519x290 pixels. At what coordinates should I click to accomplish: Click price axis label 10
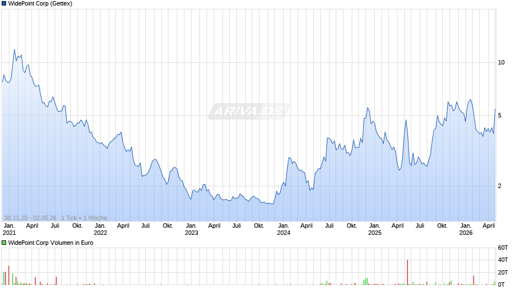(x=501, y=62)
